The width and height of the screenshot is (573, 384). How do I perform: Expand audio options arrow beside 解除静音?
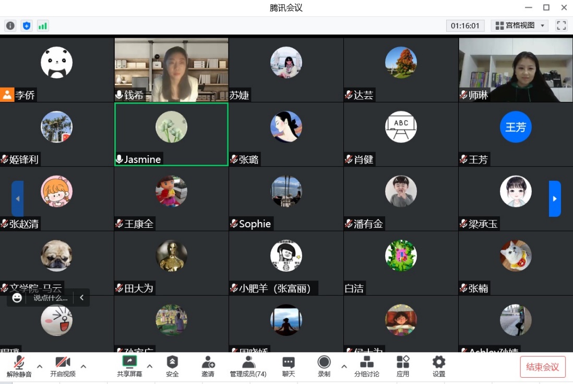40,366
